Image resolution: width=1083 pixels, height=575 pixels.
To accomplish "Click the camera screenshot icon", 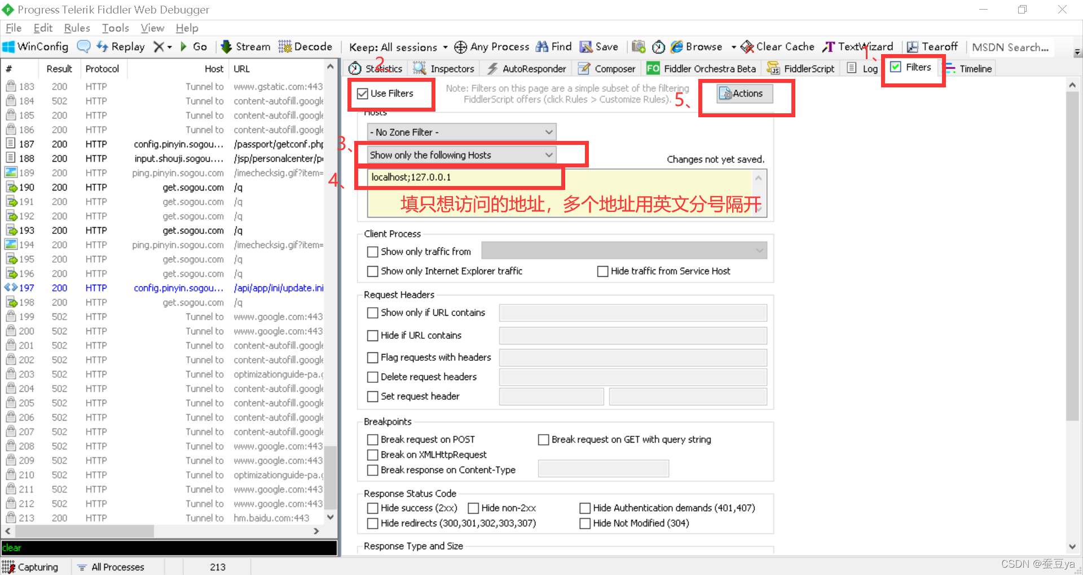I will click(x=639, y=47).
